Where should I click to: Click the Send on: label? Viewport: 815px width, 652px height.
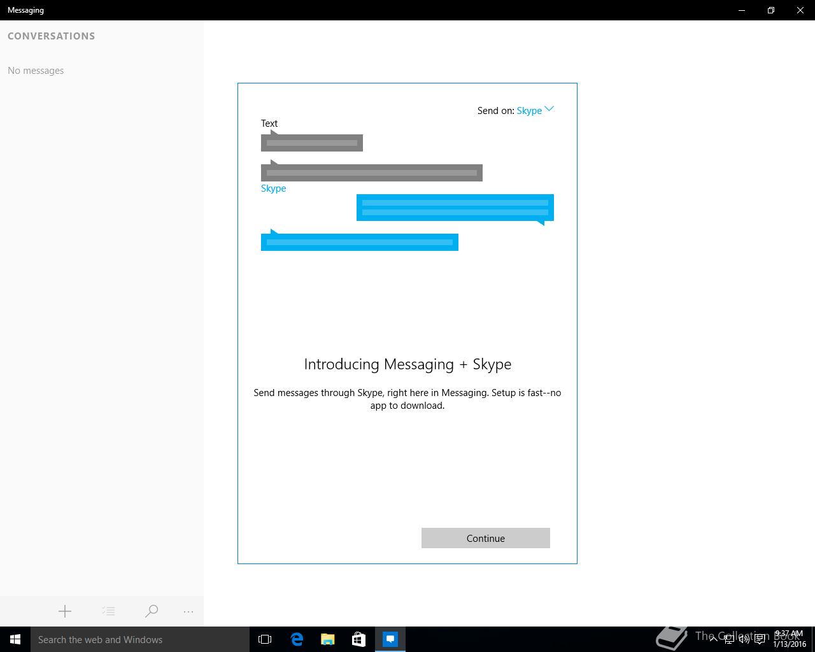[495, 111]
